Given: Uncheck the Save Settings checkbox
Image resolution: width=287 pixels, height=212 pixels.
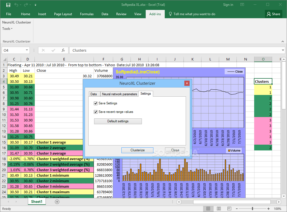Looking at the screenshot, I should (96, 103).
